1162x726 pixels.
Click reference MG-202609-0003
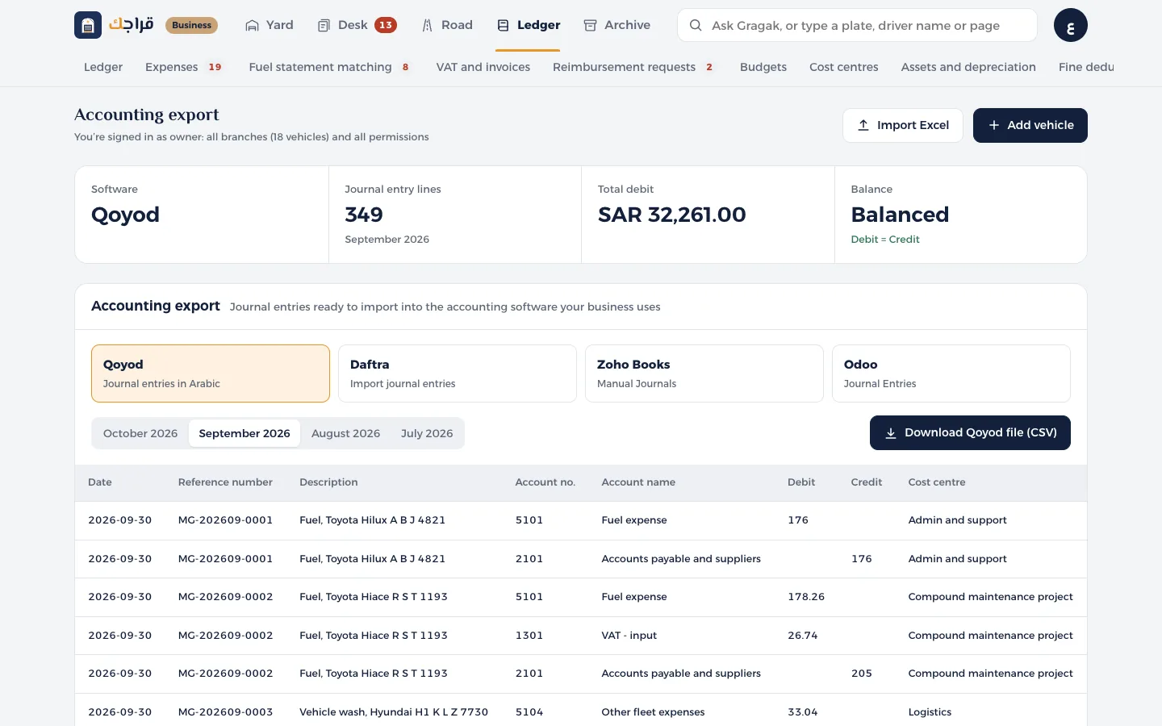tap(225, 712)
